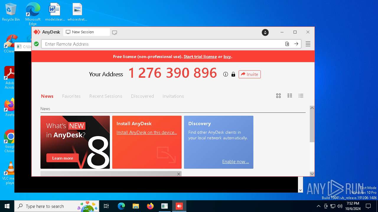This screenshot has height=212, width=378.
Task: Click the AnyDesk icon in the taskbar
Action: point(179,206)
